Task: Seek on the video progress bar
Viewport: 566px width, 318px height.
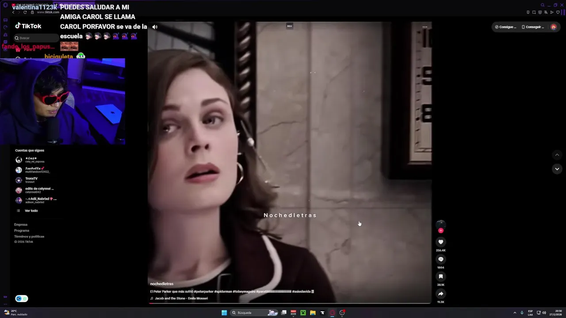Action: 290,303
